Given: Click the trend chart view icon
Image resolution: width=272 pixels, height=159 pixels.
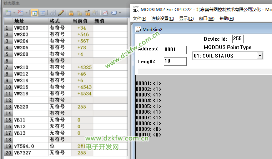Looking at the screenshot, I should [x=106, y=13].
